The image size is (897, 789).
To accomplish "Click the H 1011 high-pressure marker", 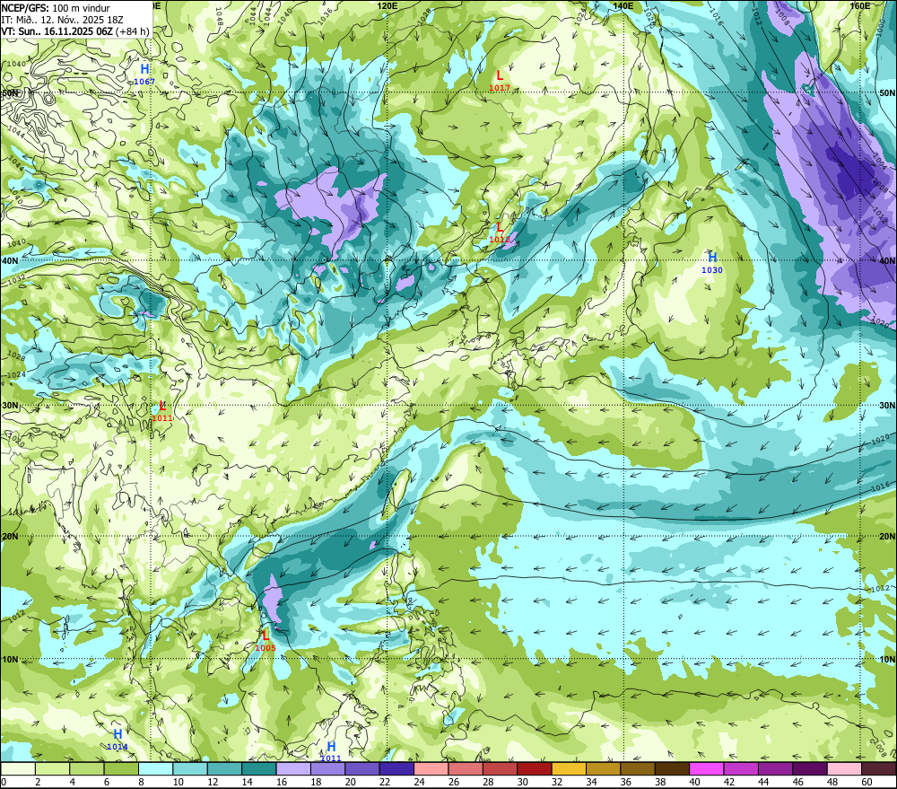I will coord(331,752).
